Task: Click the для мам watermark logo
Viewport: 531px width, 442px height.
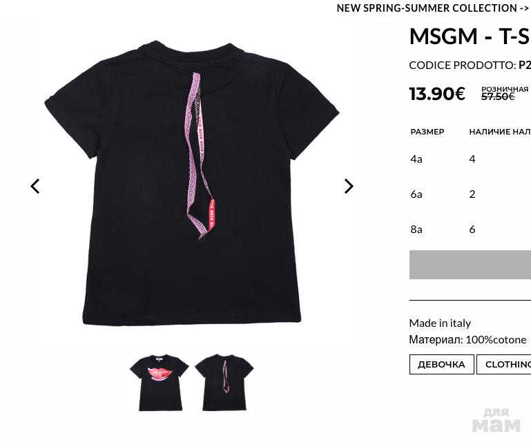Action: tap(496, 421)
